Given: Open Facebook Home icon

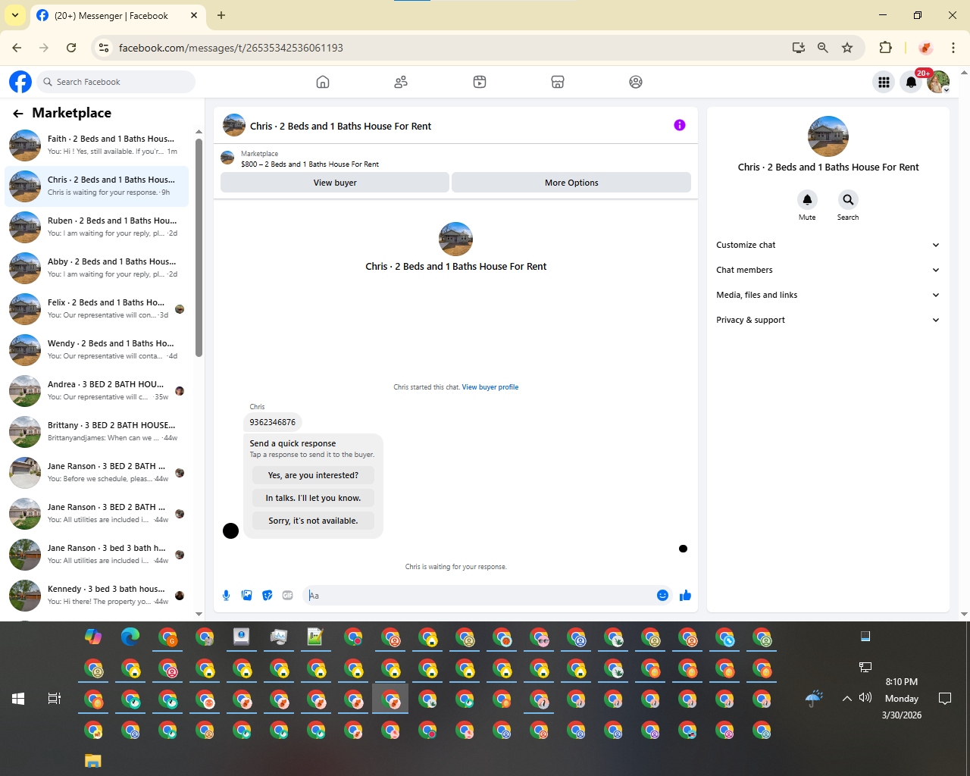Looking at the screenshot, I should pos(323,82).
